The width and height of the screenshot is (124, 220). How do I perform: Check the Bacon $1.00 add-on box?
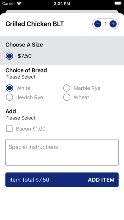[x=9, y=129]
